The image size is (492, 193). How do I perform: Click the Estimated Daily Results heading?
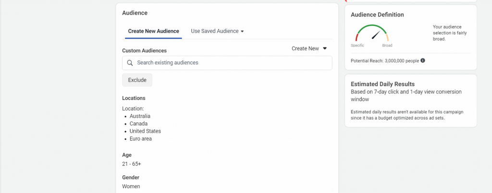382,84
